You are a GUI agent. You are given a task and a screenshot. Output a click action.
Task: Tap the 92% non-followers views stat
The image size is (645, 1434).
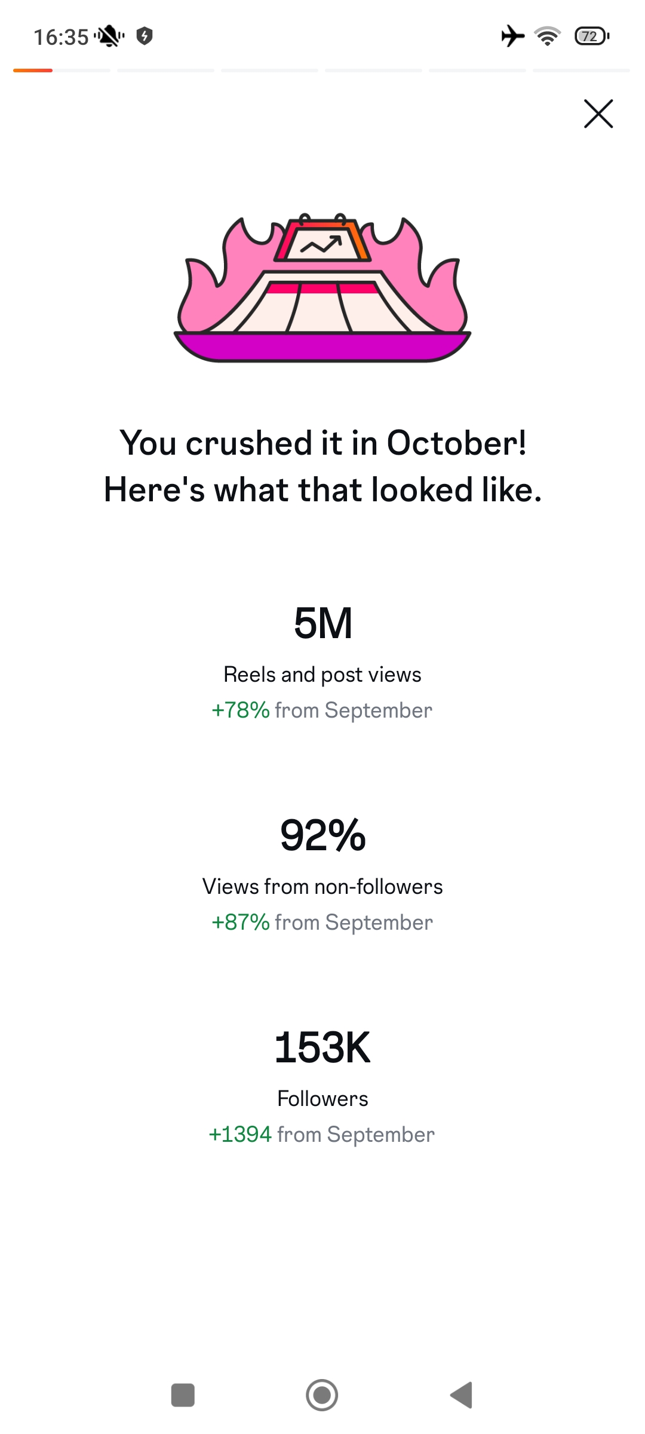(322, 835)
